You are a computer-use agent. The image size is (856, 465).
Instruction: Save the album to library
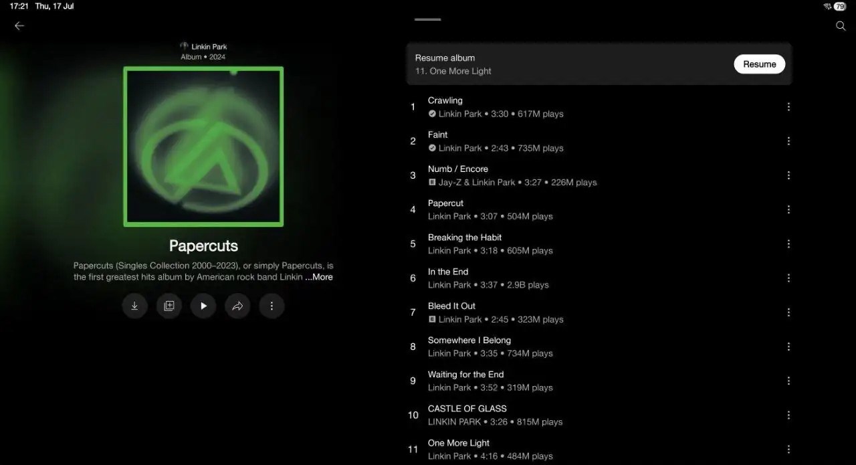coord(169,306)
